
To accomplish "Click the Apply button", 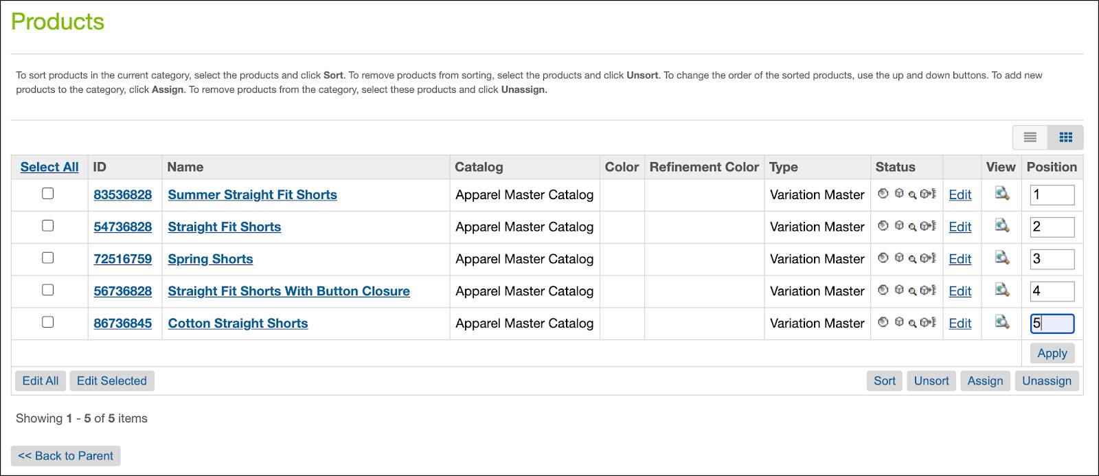I will click(1052, 353).
